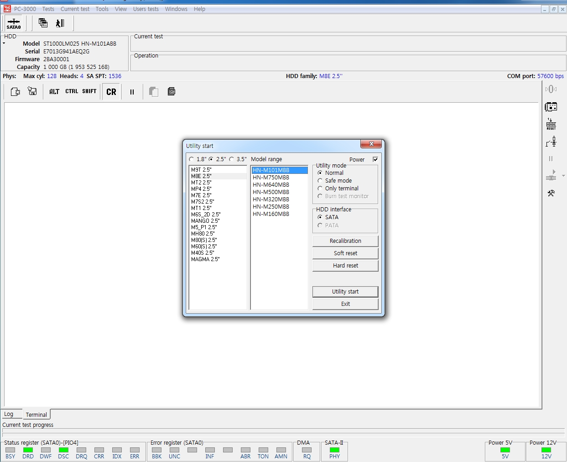567x462 pixels.
Task: Open the wrench and hammer tools icon
Action: pos(551,193)
